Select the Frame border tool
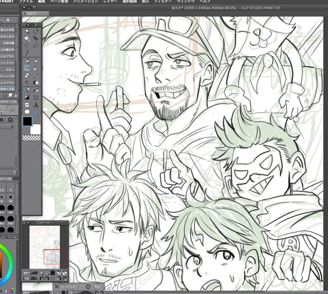 tap(27, 105)
